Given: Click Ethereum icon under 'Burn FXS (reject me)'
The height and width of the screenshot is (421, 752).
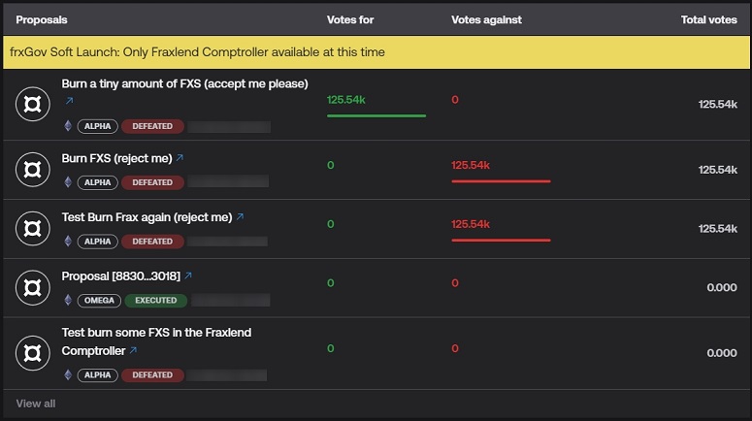Looking at the screenshot, I should pos(68,182).
